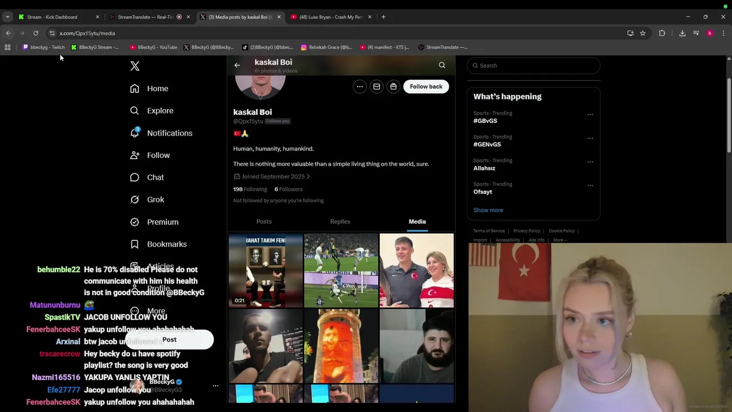Select the Media tab
This screenshot has height=412, width=732.
[417, 221]
